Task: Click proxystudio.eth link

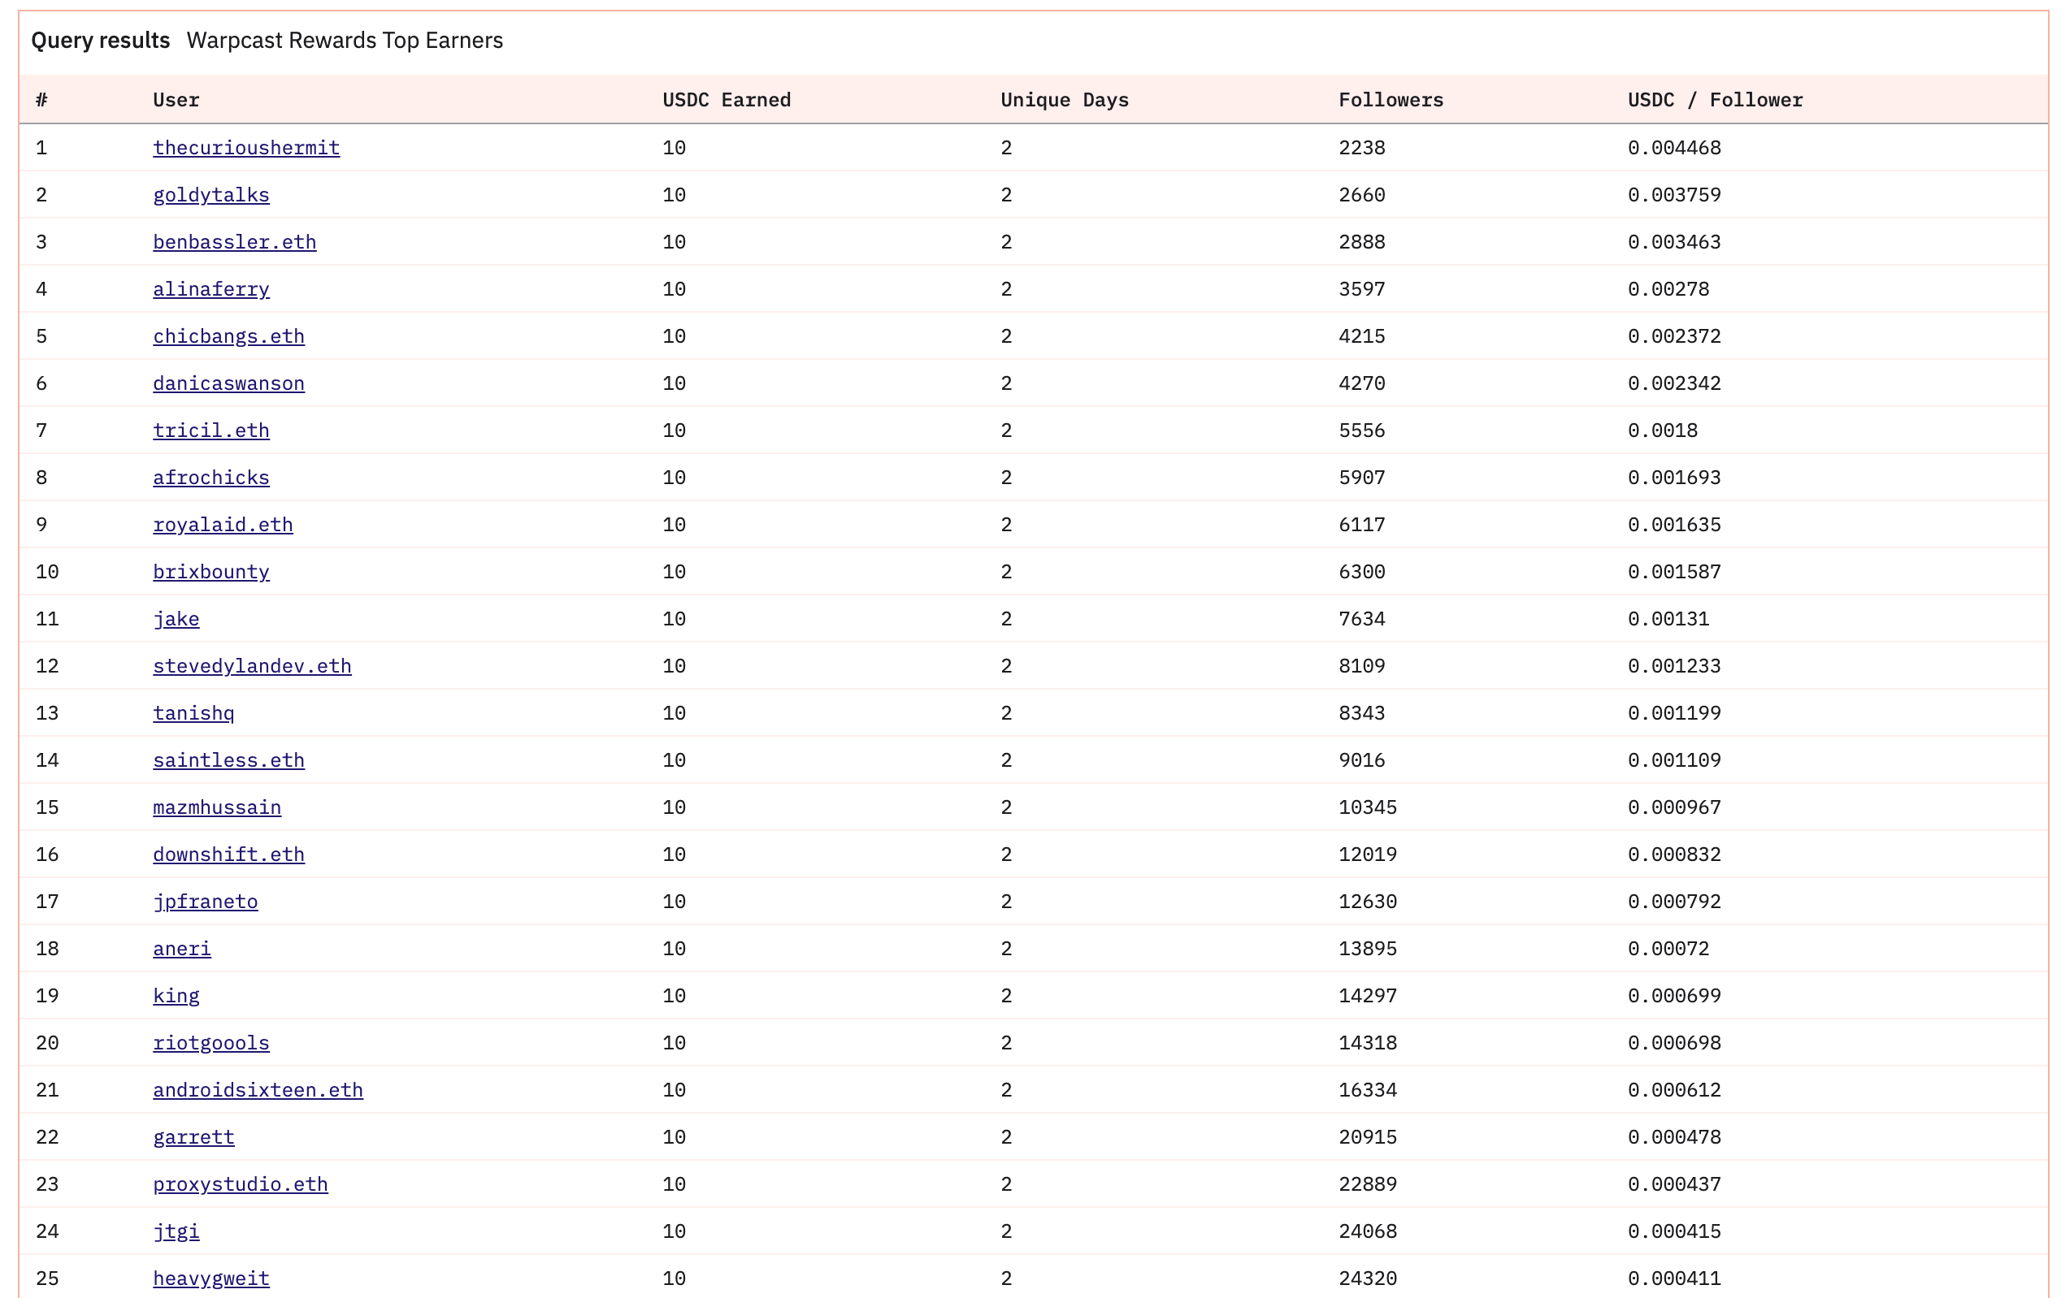Action: click(240, 1183)
